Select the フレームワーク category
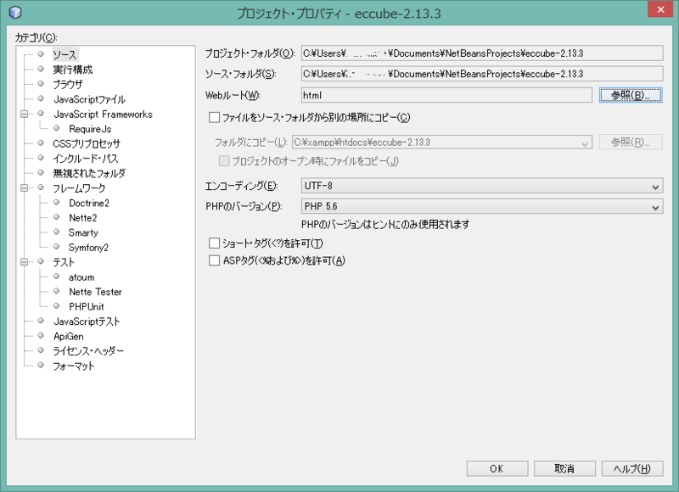The image size is (679, 492). click(x=79, y=187)
